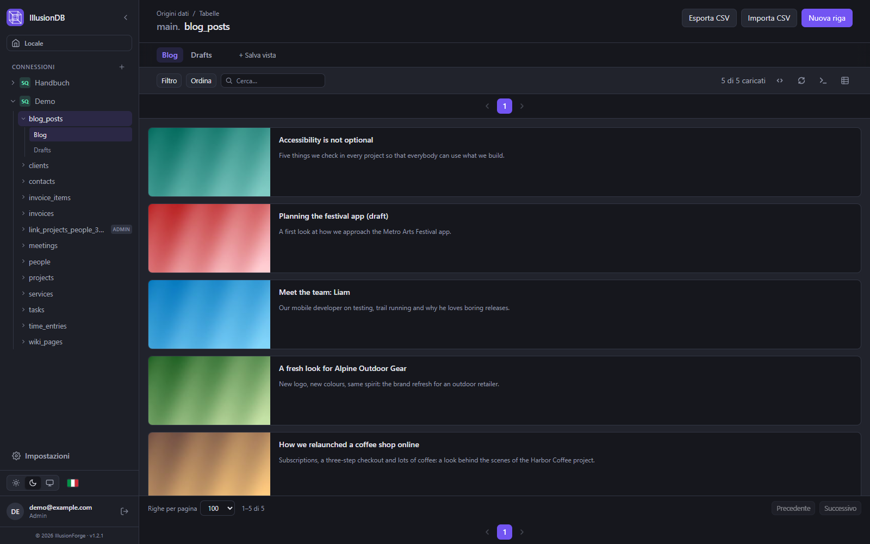
Task: Open the Filtro filter button
Action: 169,81
